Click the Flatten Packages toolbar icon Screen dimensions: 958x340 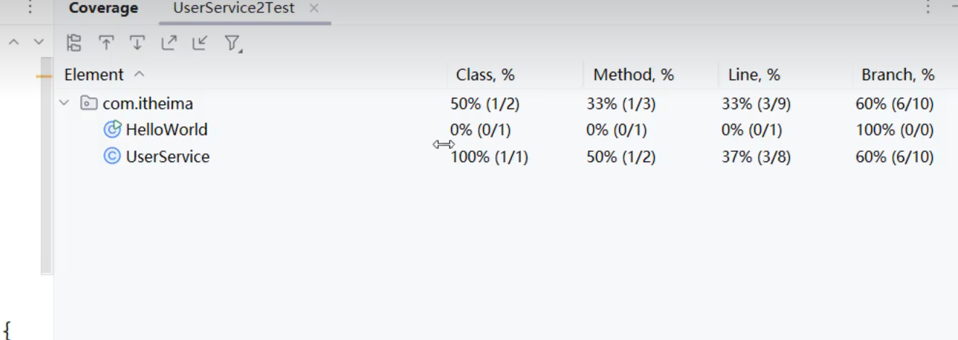tap(74, 43)
